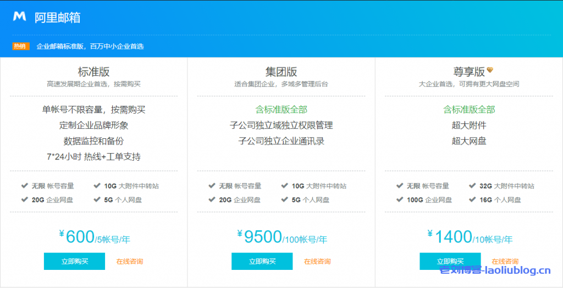The width and height of the screenshot is (563, 288).
Task: Click feature 7*24小时 热线+工单支持
Action: (x=93, y=156)
